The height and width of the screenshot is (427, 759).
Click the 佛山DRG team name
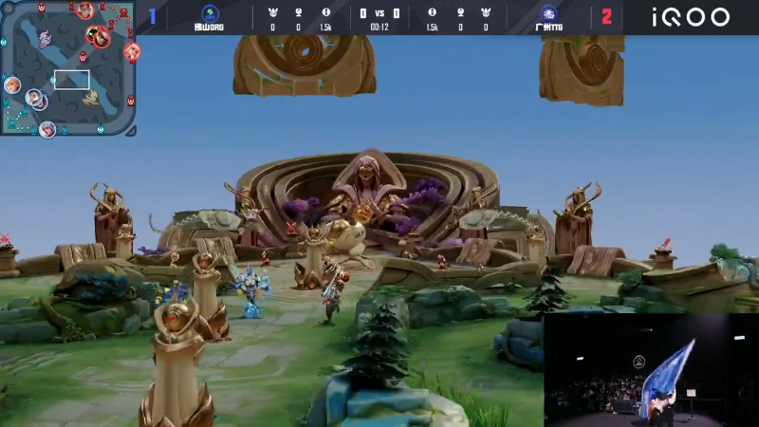click(x=209, y=28)
